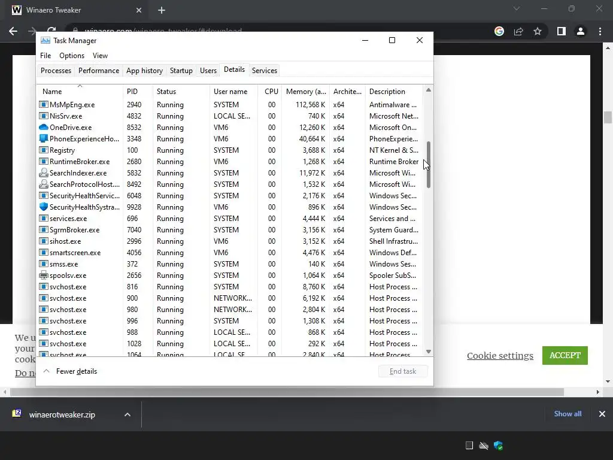The height and width of the screenshot is (460, 613).
Task: Open the File menu in Task Manager
Action: pyautogui.click(x=45, y=56)
